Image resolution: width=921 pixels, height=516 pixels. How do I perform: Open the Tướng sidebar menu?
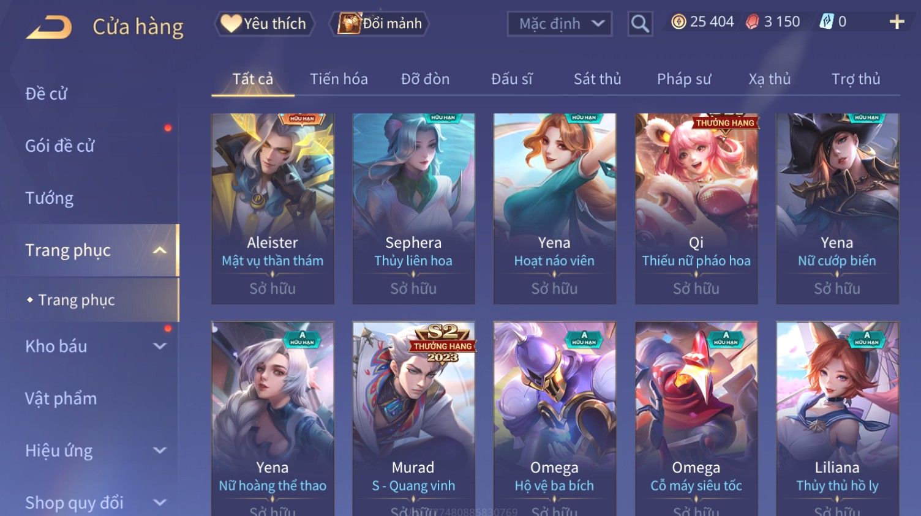[x=50, y=198]
